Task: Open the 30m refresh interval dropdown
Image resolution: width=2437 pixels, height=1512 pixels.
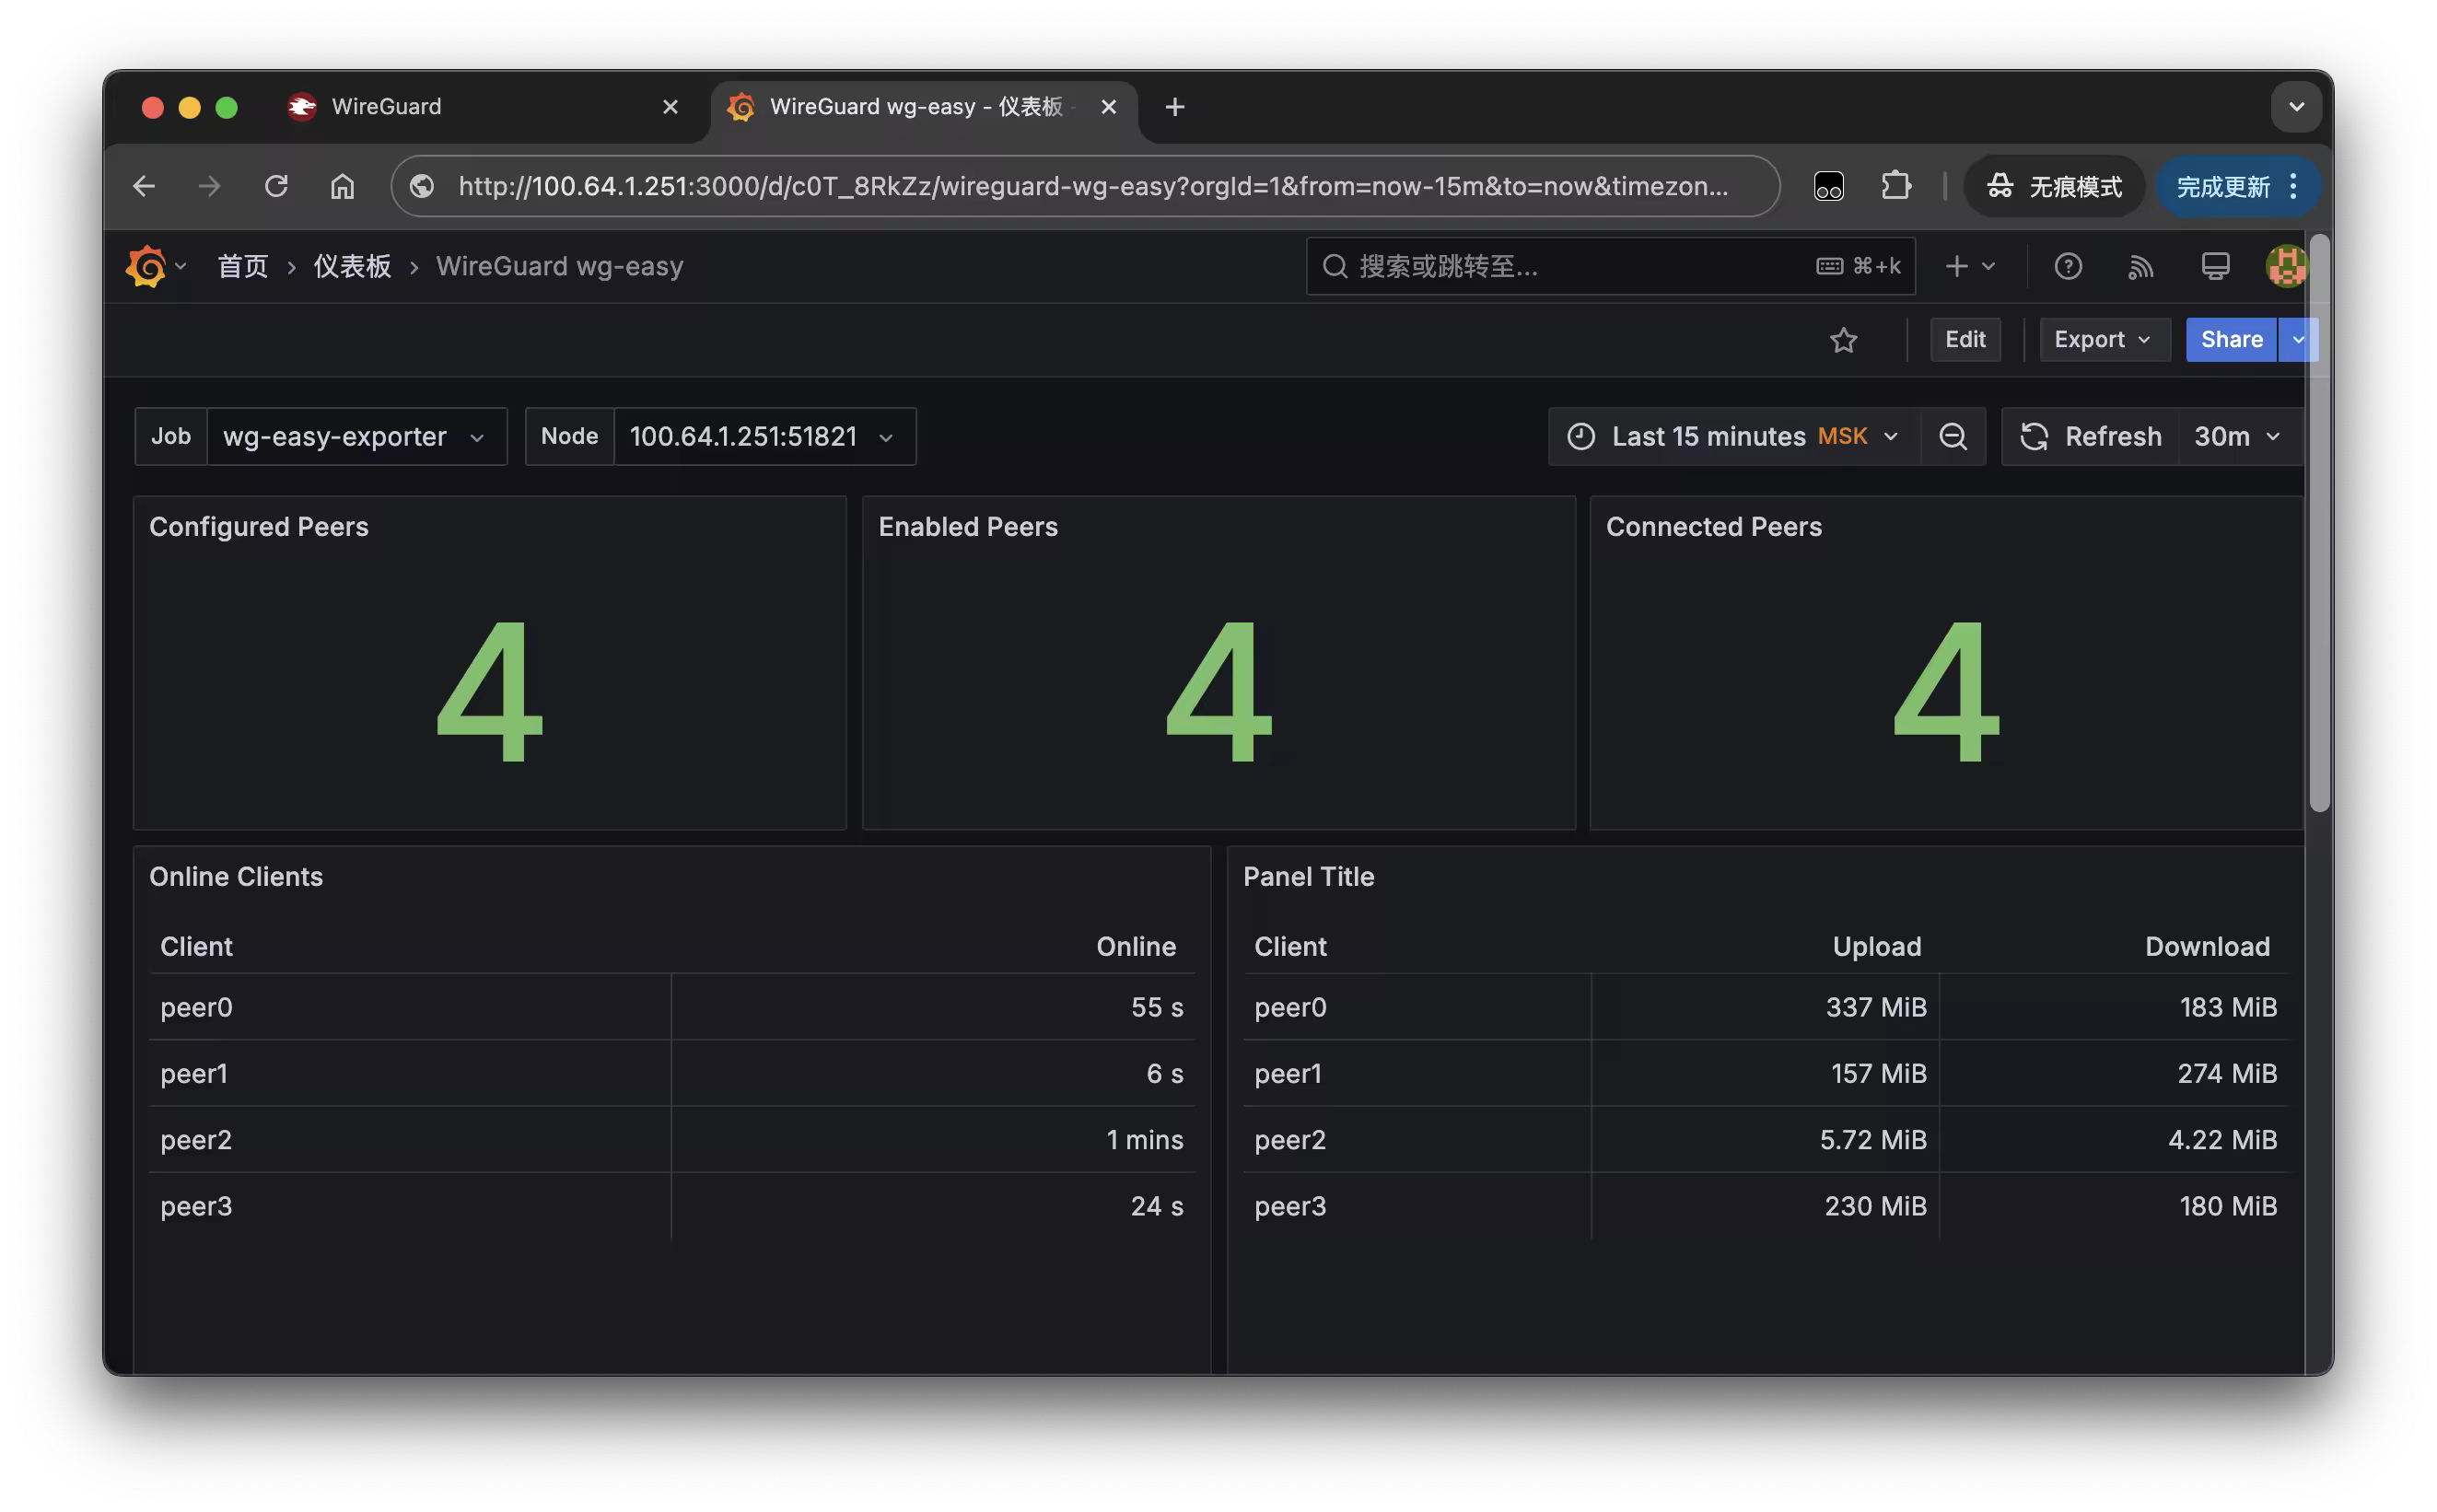Action: point(2238,436)
